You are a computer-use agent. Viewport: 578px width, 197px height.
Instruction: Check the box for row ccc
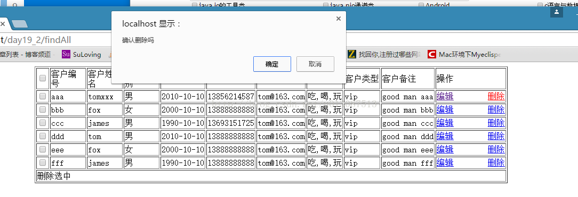pos(43,123)
